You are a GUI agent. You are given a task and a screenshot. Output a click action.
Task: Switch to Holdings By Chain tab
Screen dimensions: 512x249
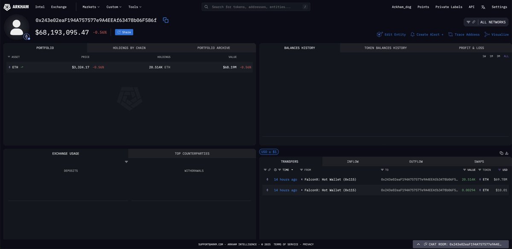[129, 48]
